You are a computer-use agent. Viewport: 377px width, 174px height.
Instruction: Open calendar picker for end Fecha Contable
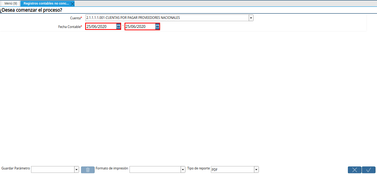click(157, 26)
